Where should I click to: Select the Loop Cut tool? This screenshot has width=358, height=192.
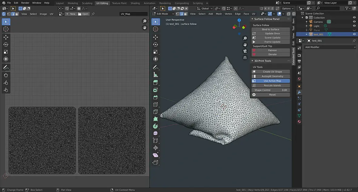coord(156,105)
